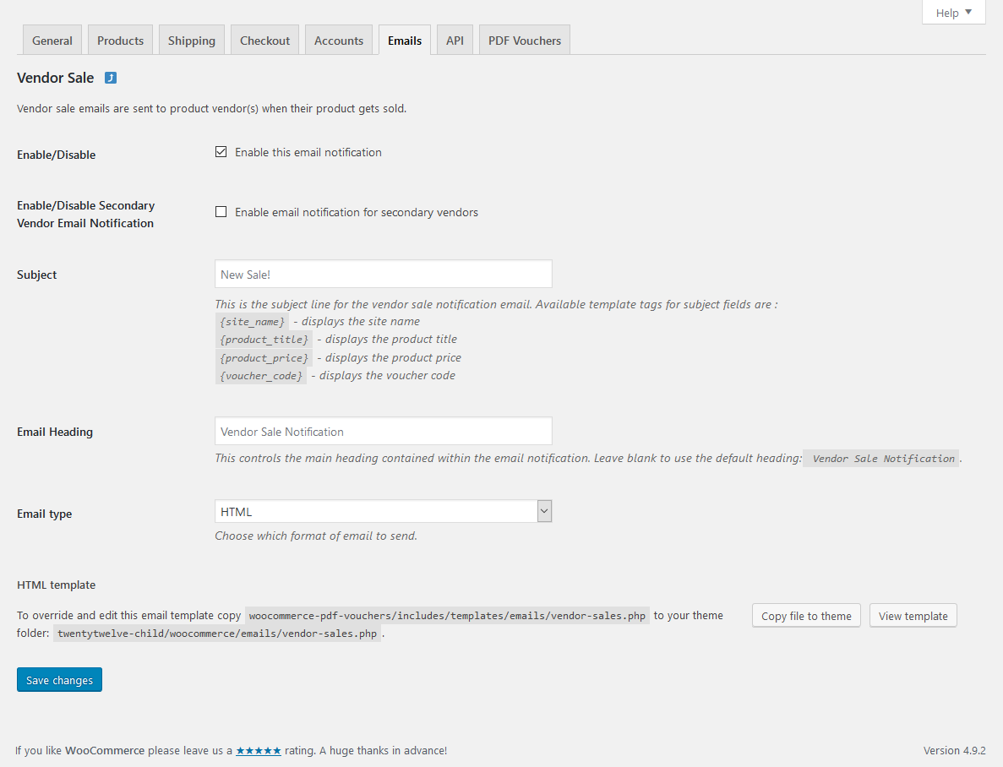Toggle Enable this email notification checkbox
The height and width of the screenshot is (767, 1003).
(x=221, y=152)
